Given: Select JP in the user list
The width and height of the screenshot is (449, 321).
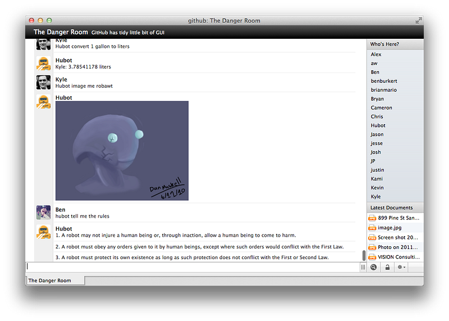Looking at the screenshot, I should (395, 161).
